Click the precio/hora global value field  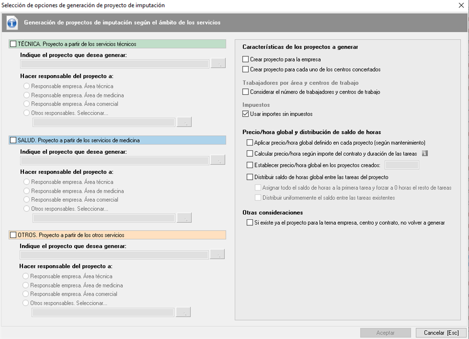pos(402,165)
